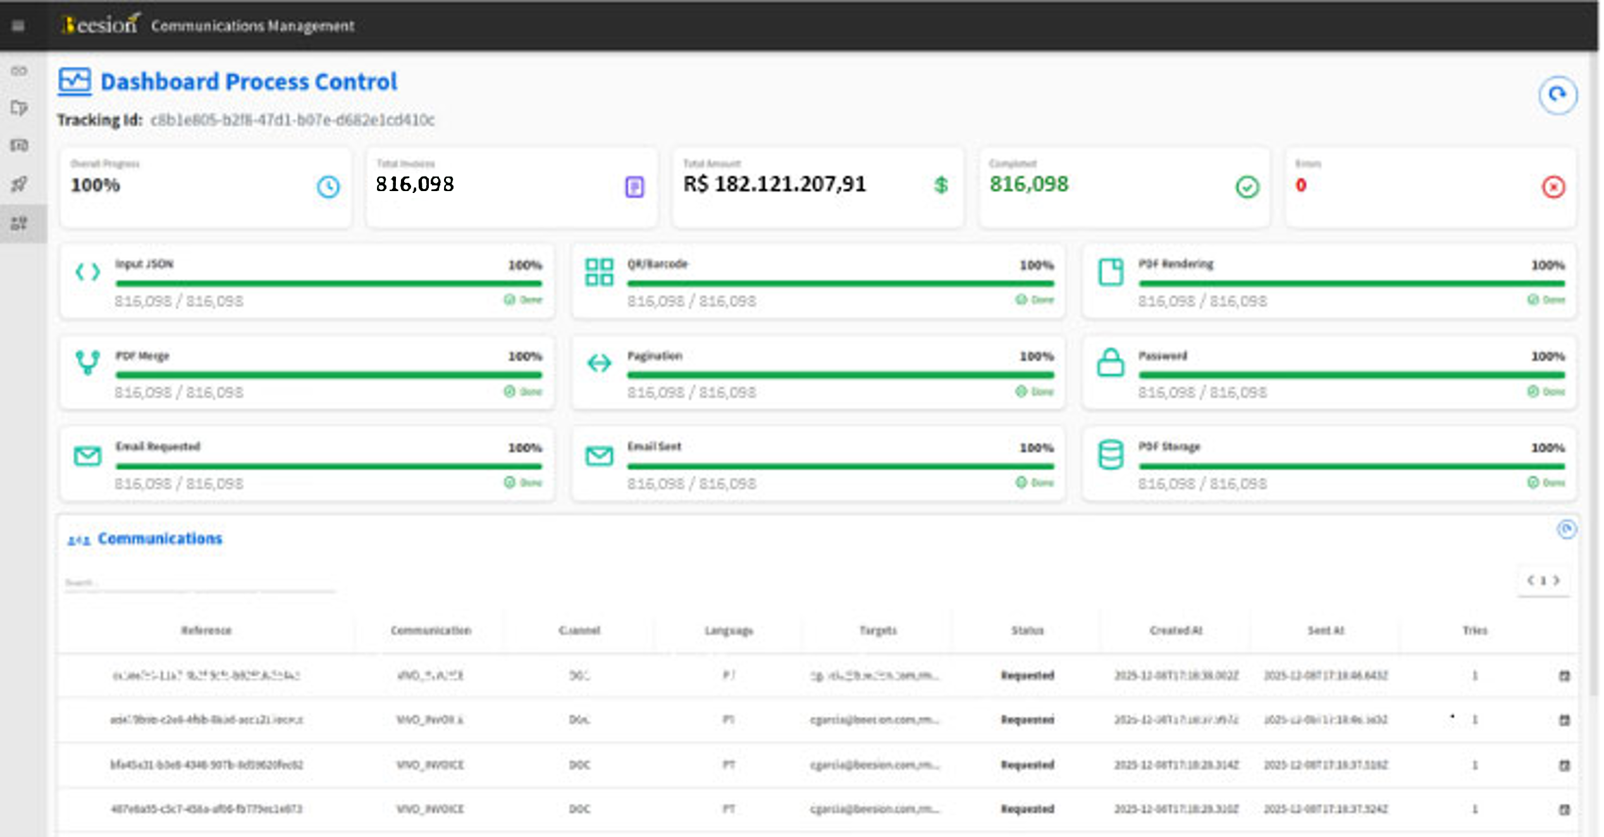The image size is (1604, 837).
Task: Click the Overall Progress clock icon
Action: [x=328, y=187]
